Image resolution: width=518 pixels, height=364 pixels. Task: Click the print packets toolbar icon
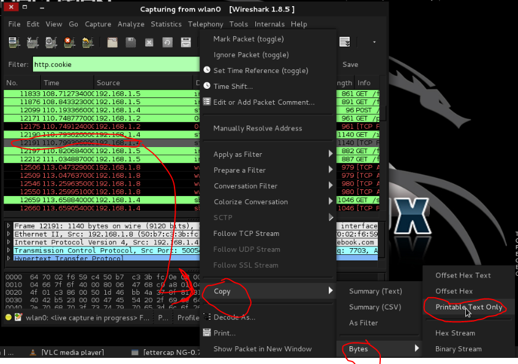[x=186, y=42]
